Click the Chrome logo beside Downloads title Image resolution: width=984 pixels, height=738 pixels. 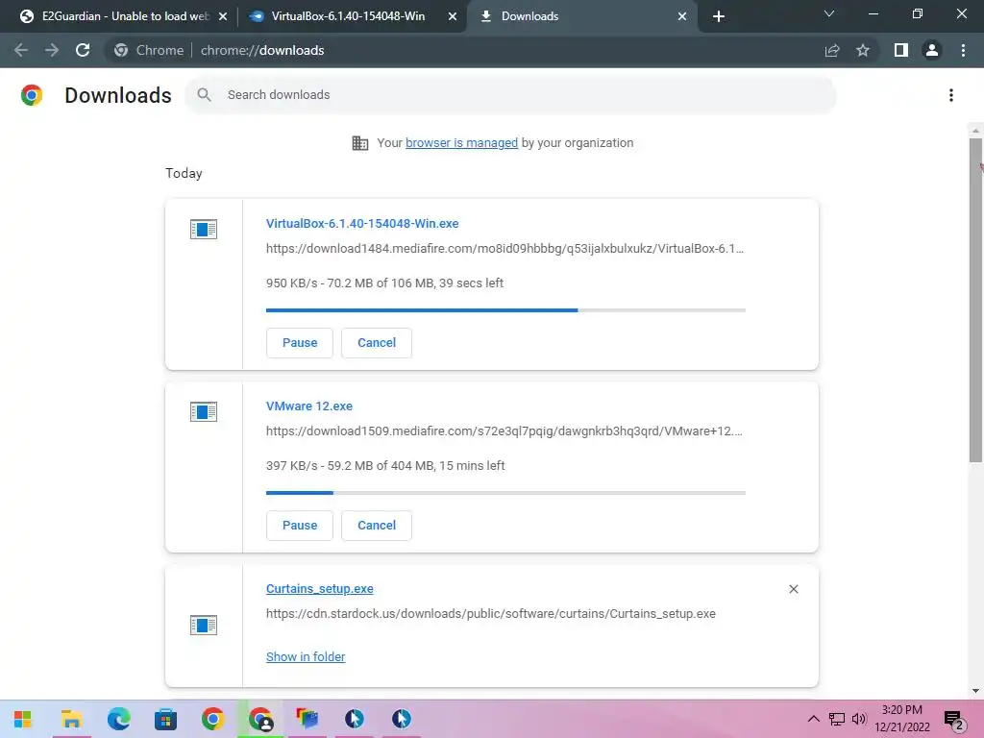pyautogui.click(x=32, y=95)
